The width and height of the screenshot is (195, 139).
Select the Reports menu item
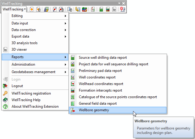pos(35,57)
